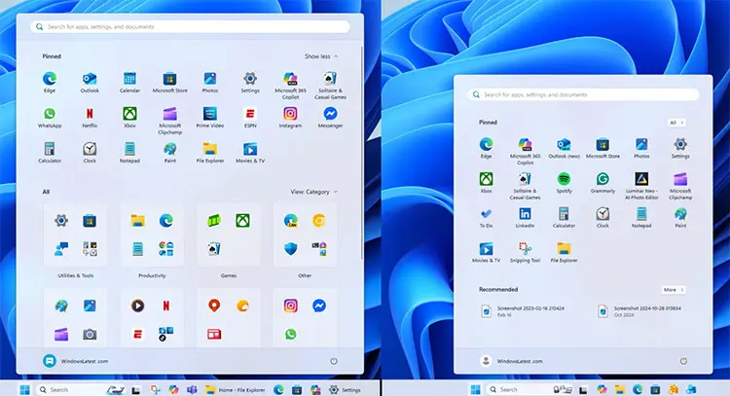Click the Start button on left taskbar

click(x=24, y=389)
